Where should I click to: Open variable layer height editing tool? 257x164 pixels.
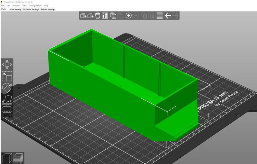(x=160, y=15)
